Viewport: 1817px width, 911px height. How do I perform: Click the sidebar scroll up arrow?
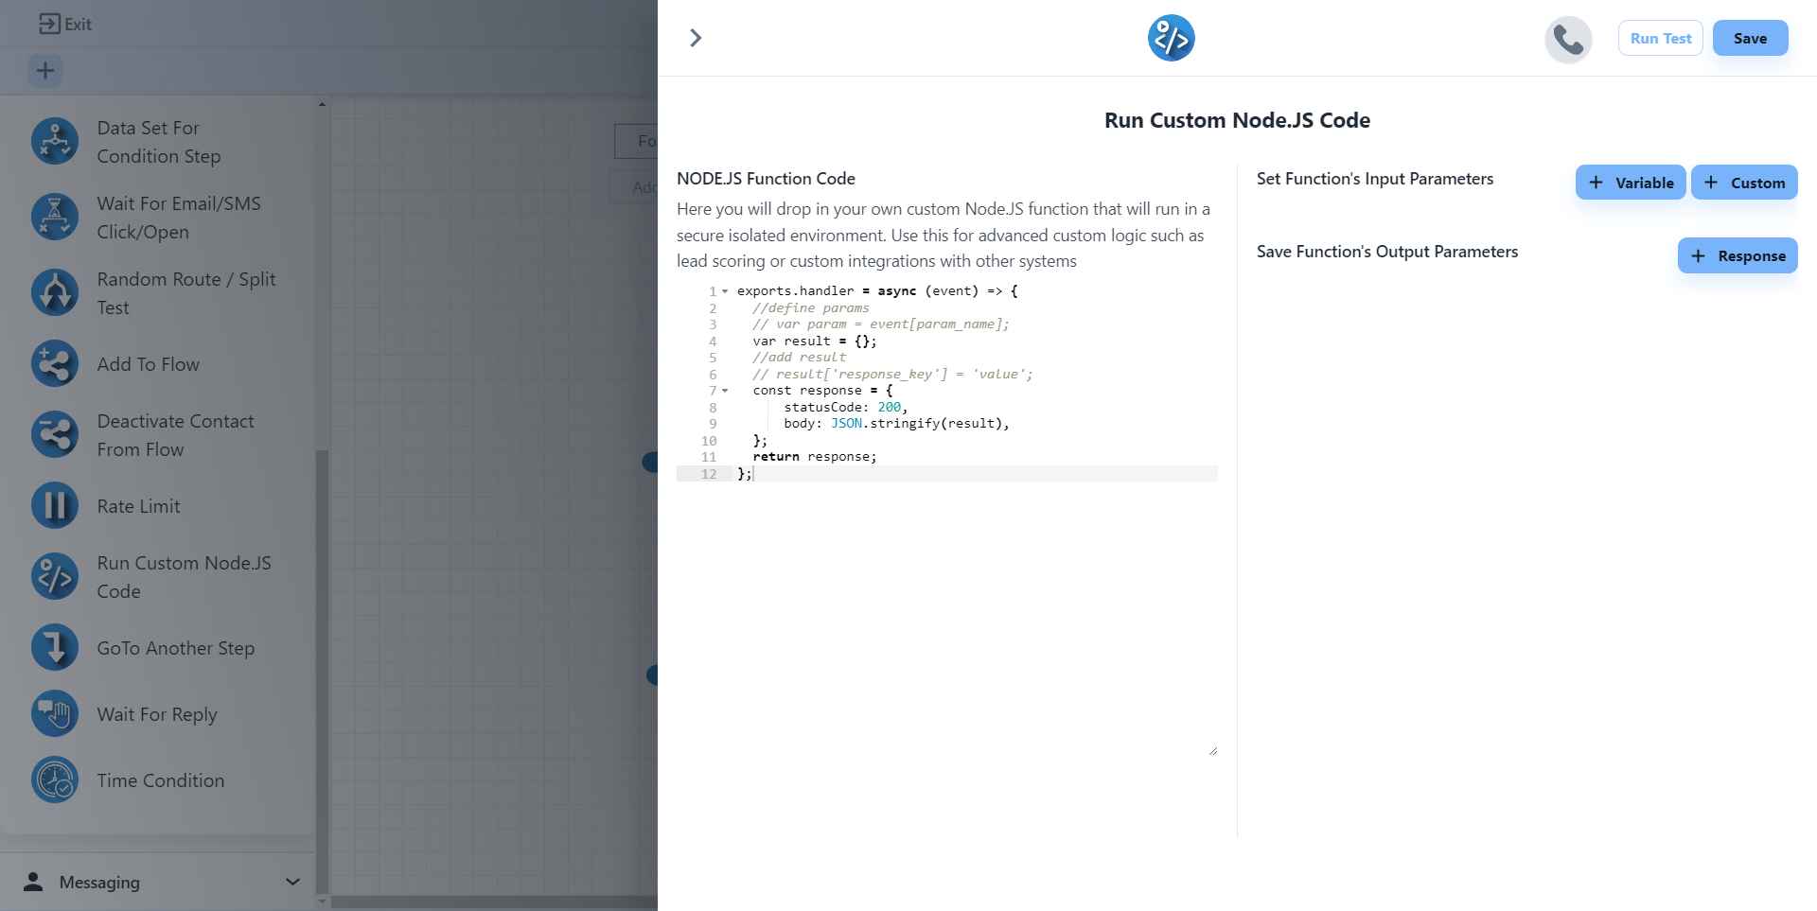pyautogui.click(x=322, y=104)
